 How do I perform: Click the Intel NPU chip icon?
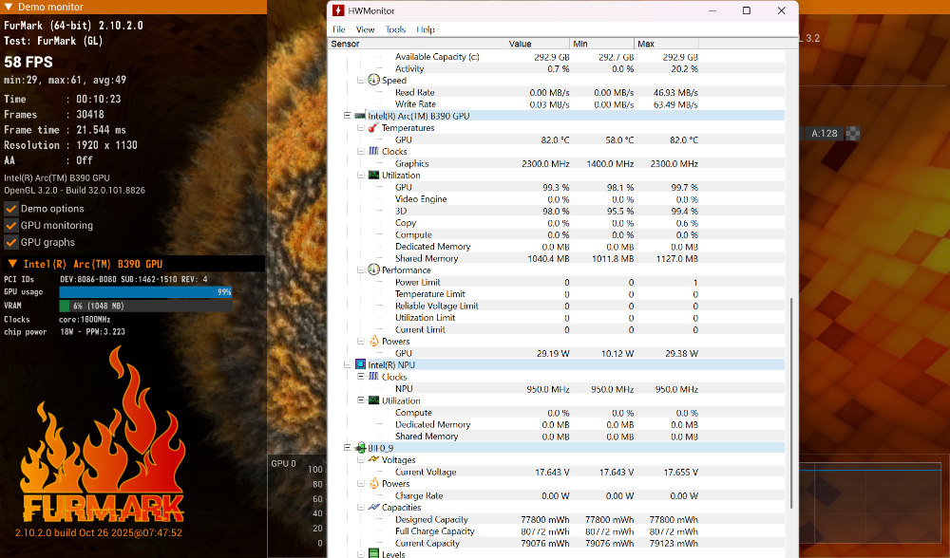point(360,364)
